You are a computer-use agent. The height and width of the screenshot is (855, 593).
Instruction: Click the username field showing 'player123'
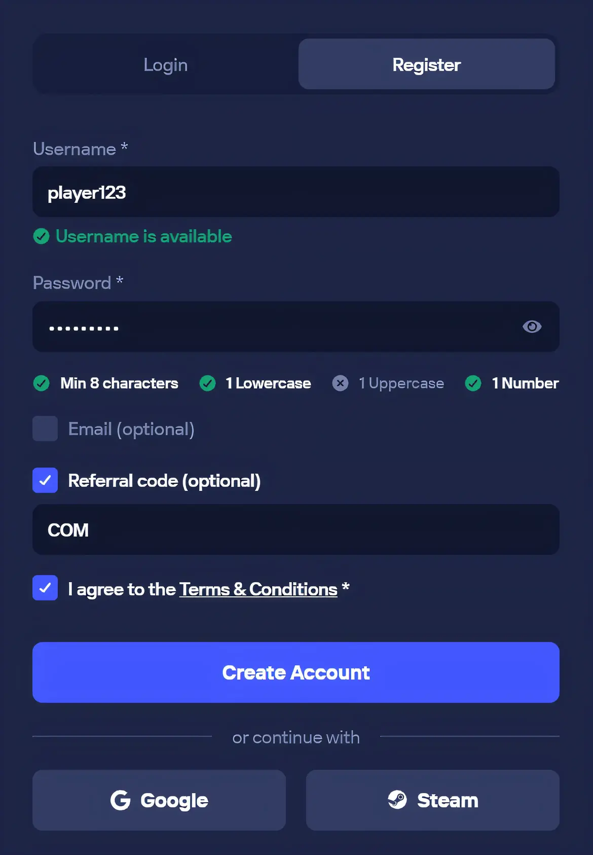coord(295,192)
